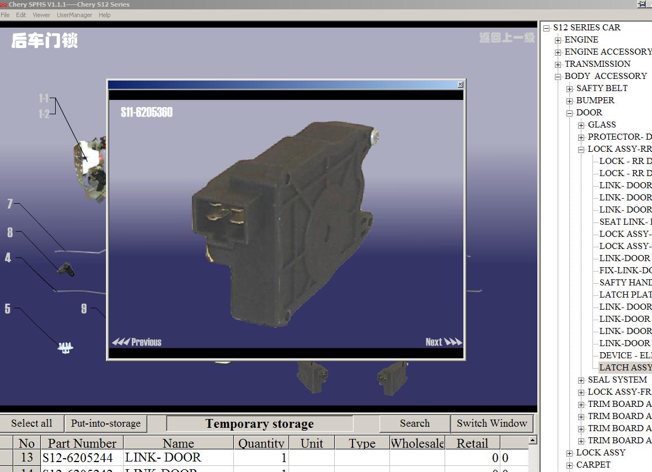Click the Switch Window button
652x472 pixels.
click(x=492, y=423)
